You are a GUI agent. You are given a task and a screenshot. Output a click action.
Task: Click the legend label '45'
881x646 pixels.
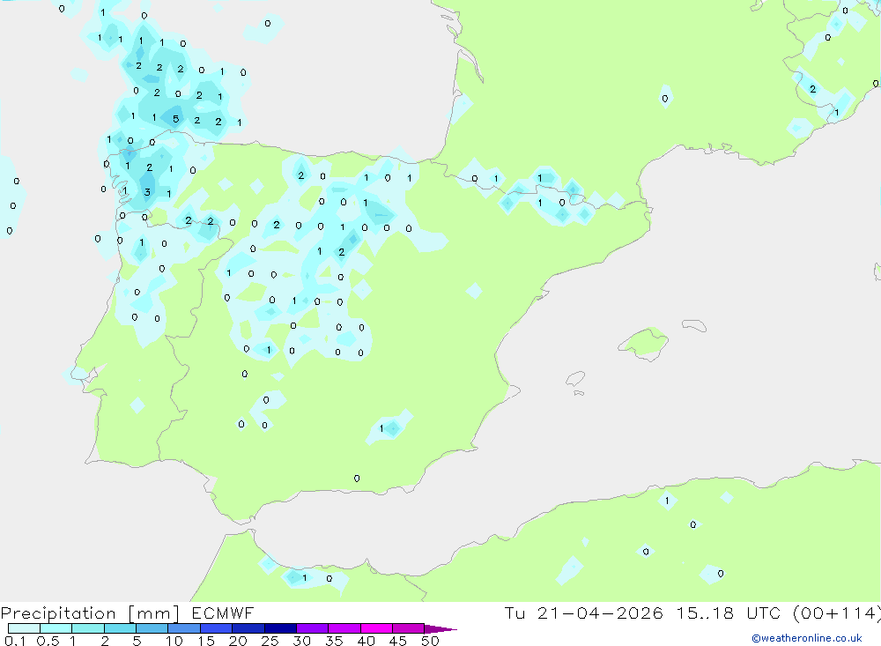[398, 641]
